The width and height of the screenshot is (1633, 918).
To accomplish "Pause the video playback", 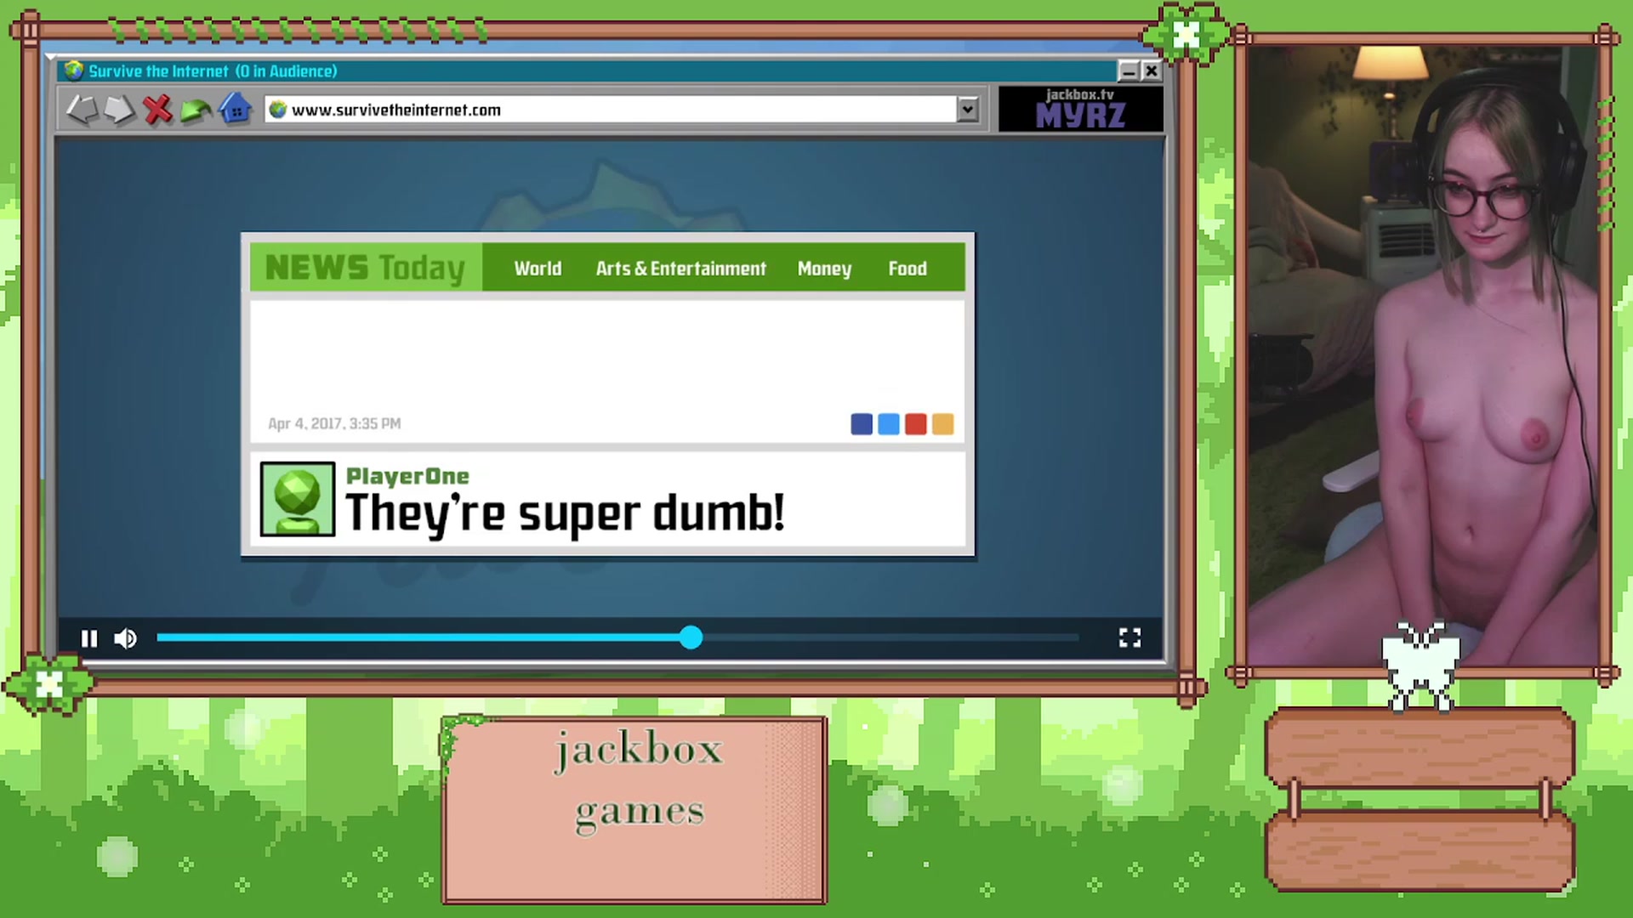I will [88, 638].
